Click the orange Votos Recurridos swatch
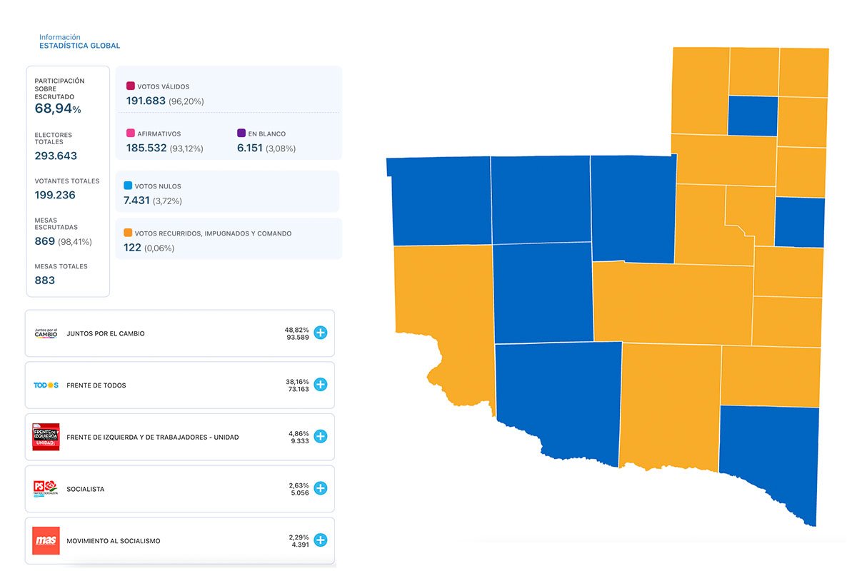Screen dimensions: 857x571 coord(128,233)
